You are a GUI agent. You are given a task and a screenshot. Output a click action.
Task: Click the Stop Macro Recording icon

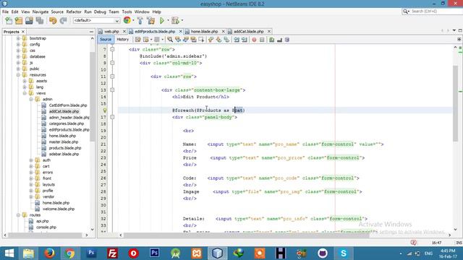[x=262, y=40]
